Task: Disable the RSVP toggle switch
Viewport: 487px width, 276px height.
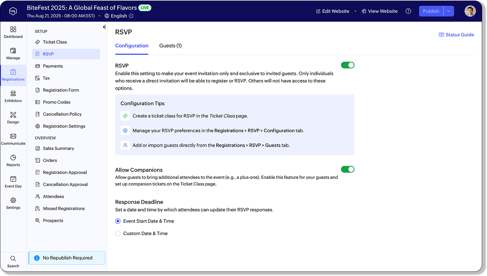Action: [347, 65]
